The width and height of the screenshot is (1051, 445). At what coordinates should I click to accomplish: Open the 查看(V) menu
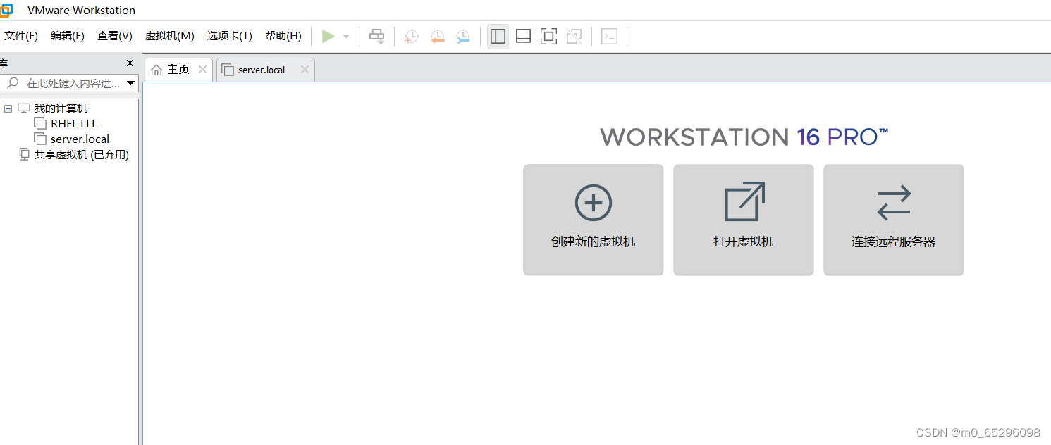click(x=115, y=36)
